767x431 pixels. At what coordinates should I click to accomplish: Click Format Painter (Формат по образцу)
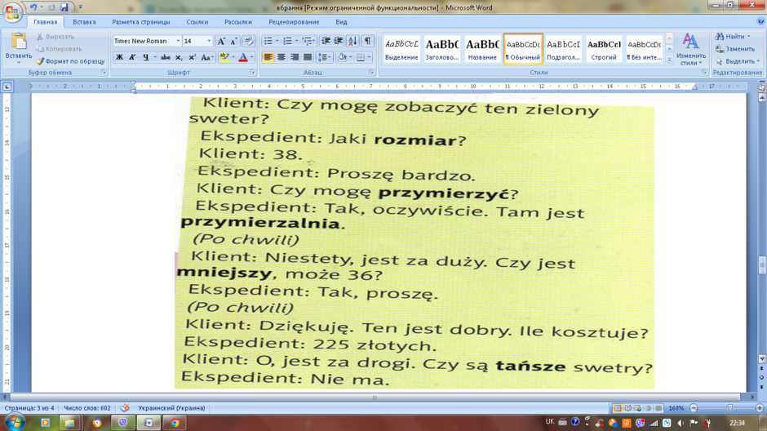[x=70, y=61]
